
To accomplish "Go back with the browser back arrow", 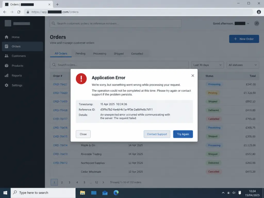I will (5, 12).
